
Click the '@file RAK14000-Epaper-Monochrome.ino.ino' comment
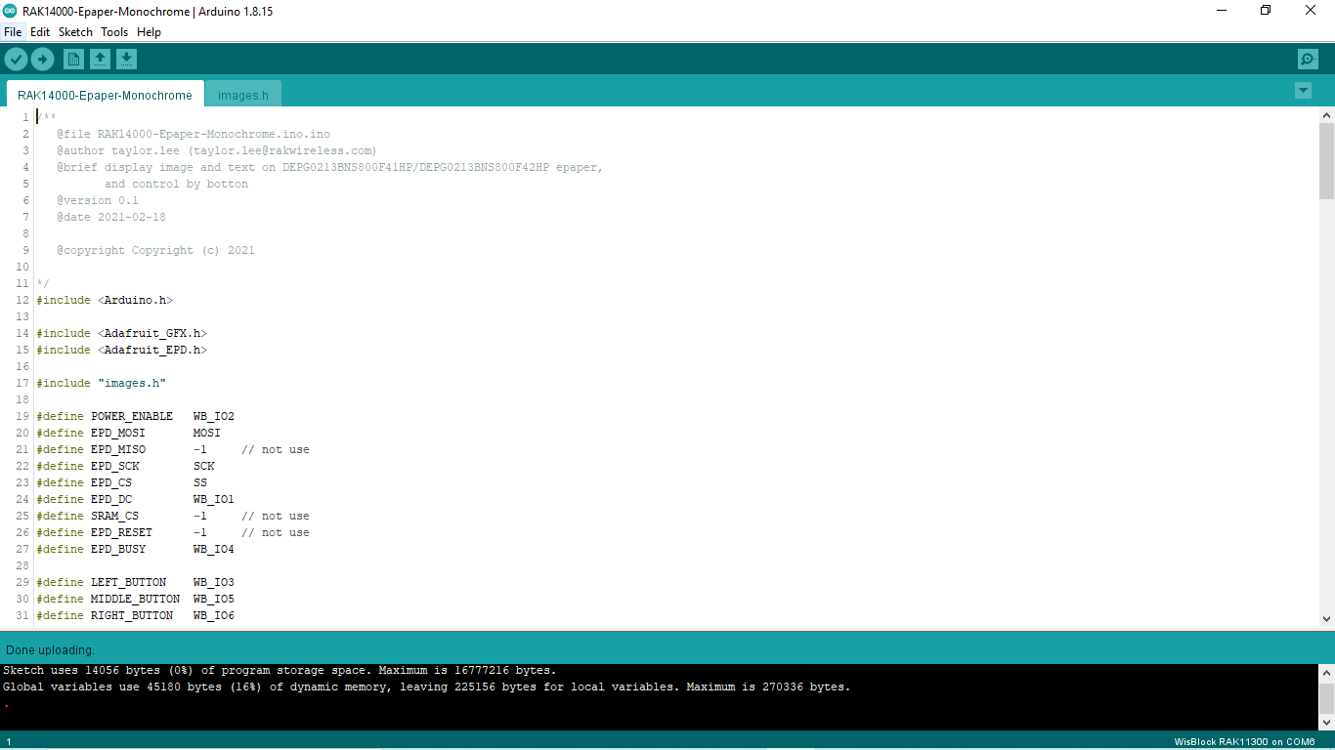[x=194, y=134]
